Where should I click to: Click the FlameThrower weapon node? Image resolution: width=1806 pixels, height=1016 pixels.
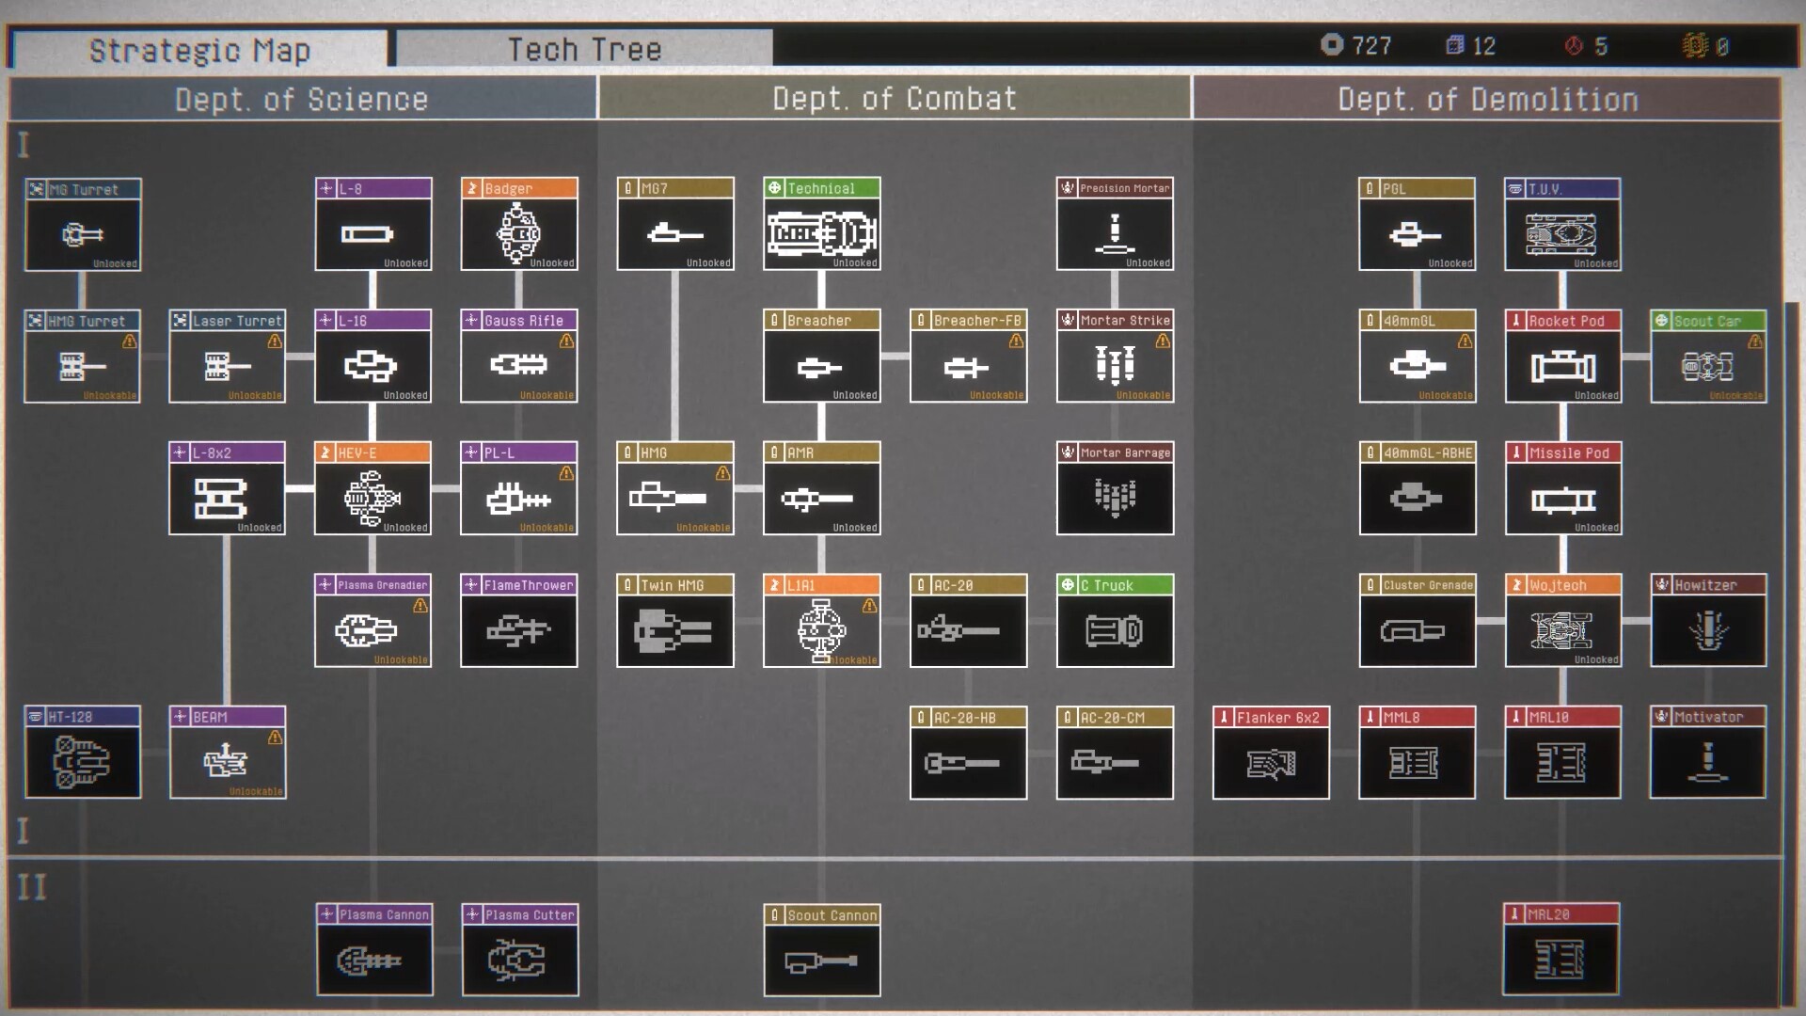[x=518, y=621]
